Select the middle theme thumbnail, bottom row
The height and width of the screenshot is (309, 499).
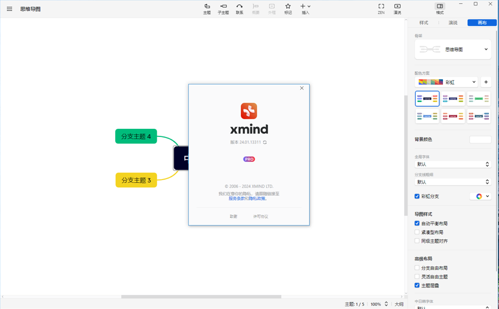point(453,116)
